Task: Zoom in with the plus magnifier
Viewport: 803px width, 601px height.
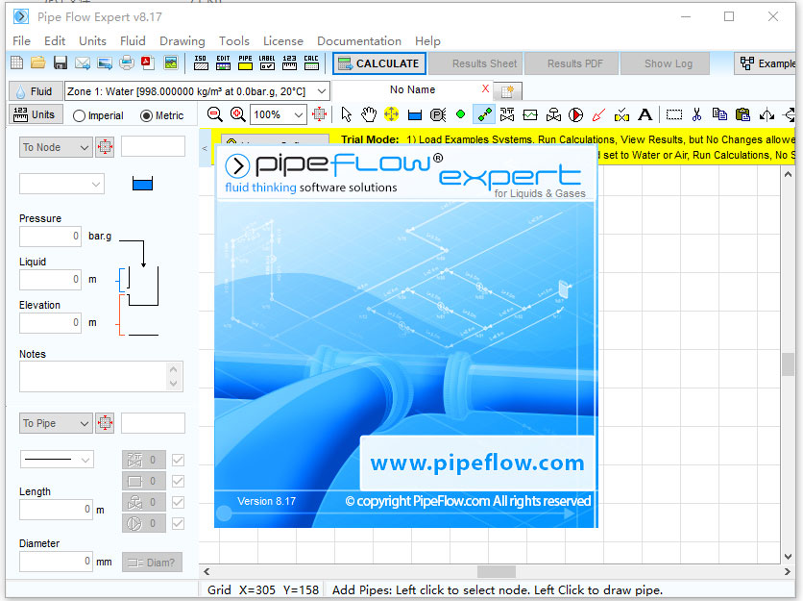Action: [237, 114]
